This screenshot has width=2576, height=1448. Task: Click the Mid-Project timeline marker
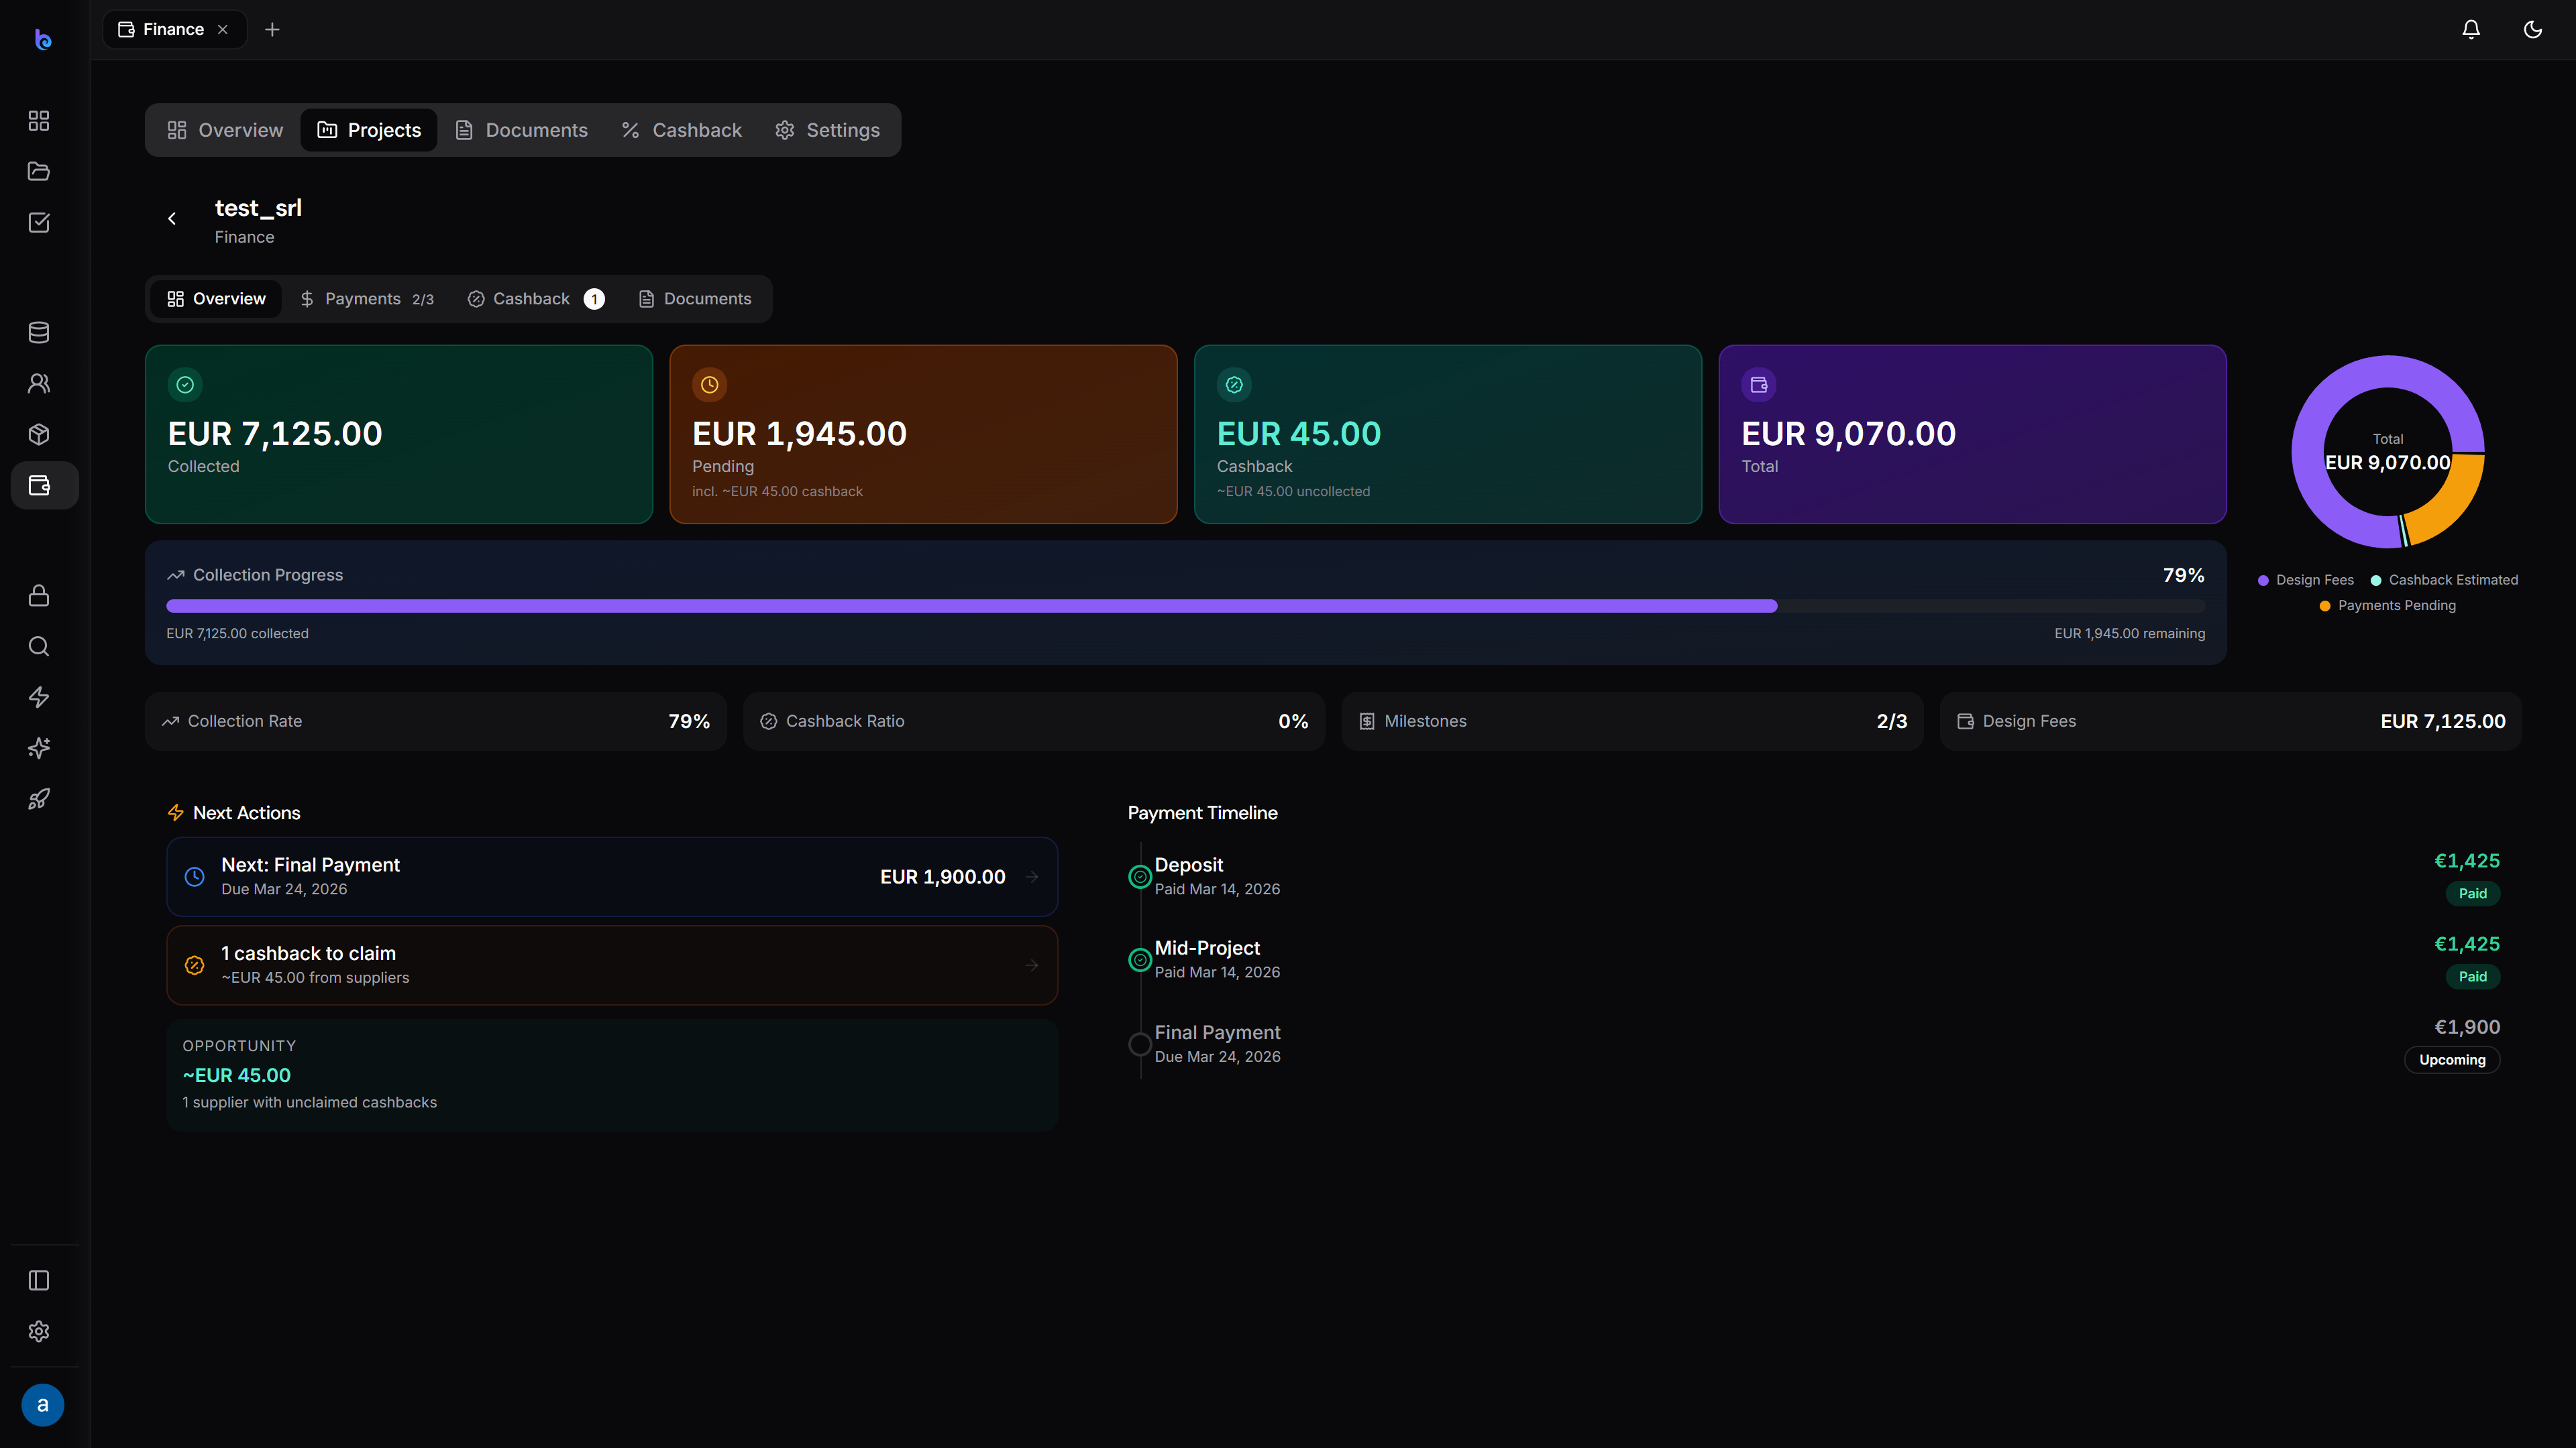(x=1140, y=959)
